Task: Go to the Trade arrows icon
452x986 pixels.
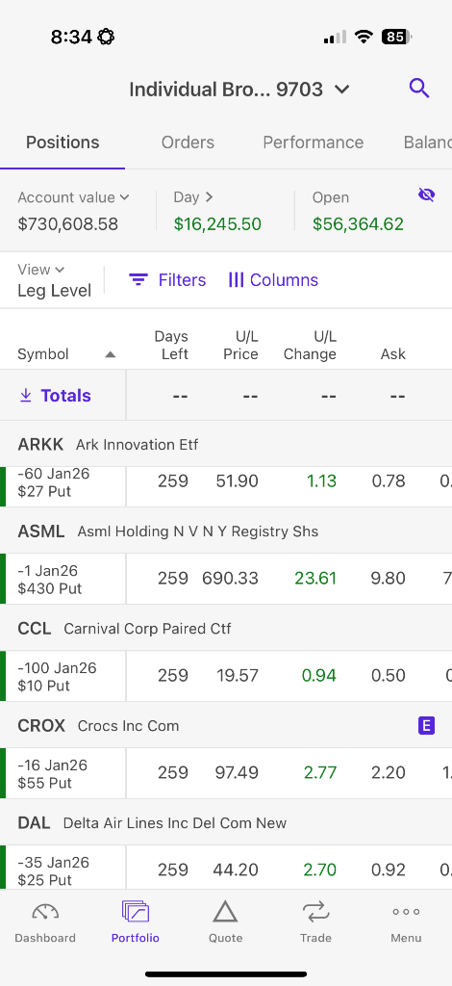Action: point(315,912)
